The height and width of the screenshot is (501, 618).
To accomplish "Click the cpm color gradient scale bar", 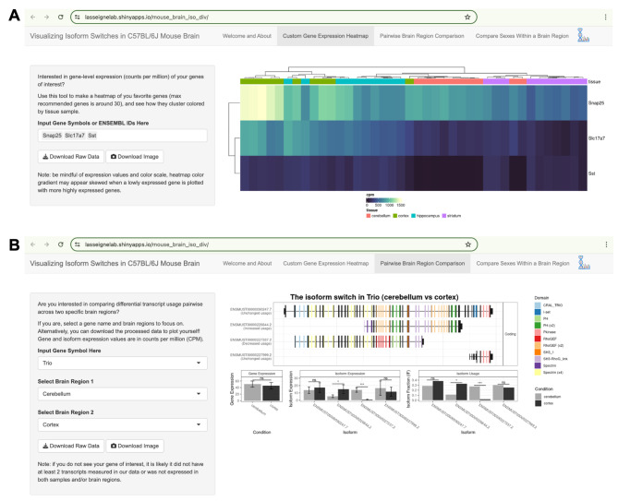I will [x=384, y=200].
